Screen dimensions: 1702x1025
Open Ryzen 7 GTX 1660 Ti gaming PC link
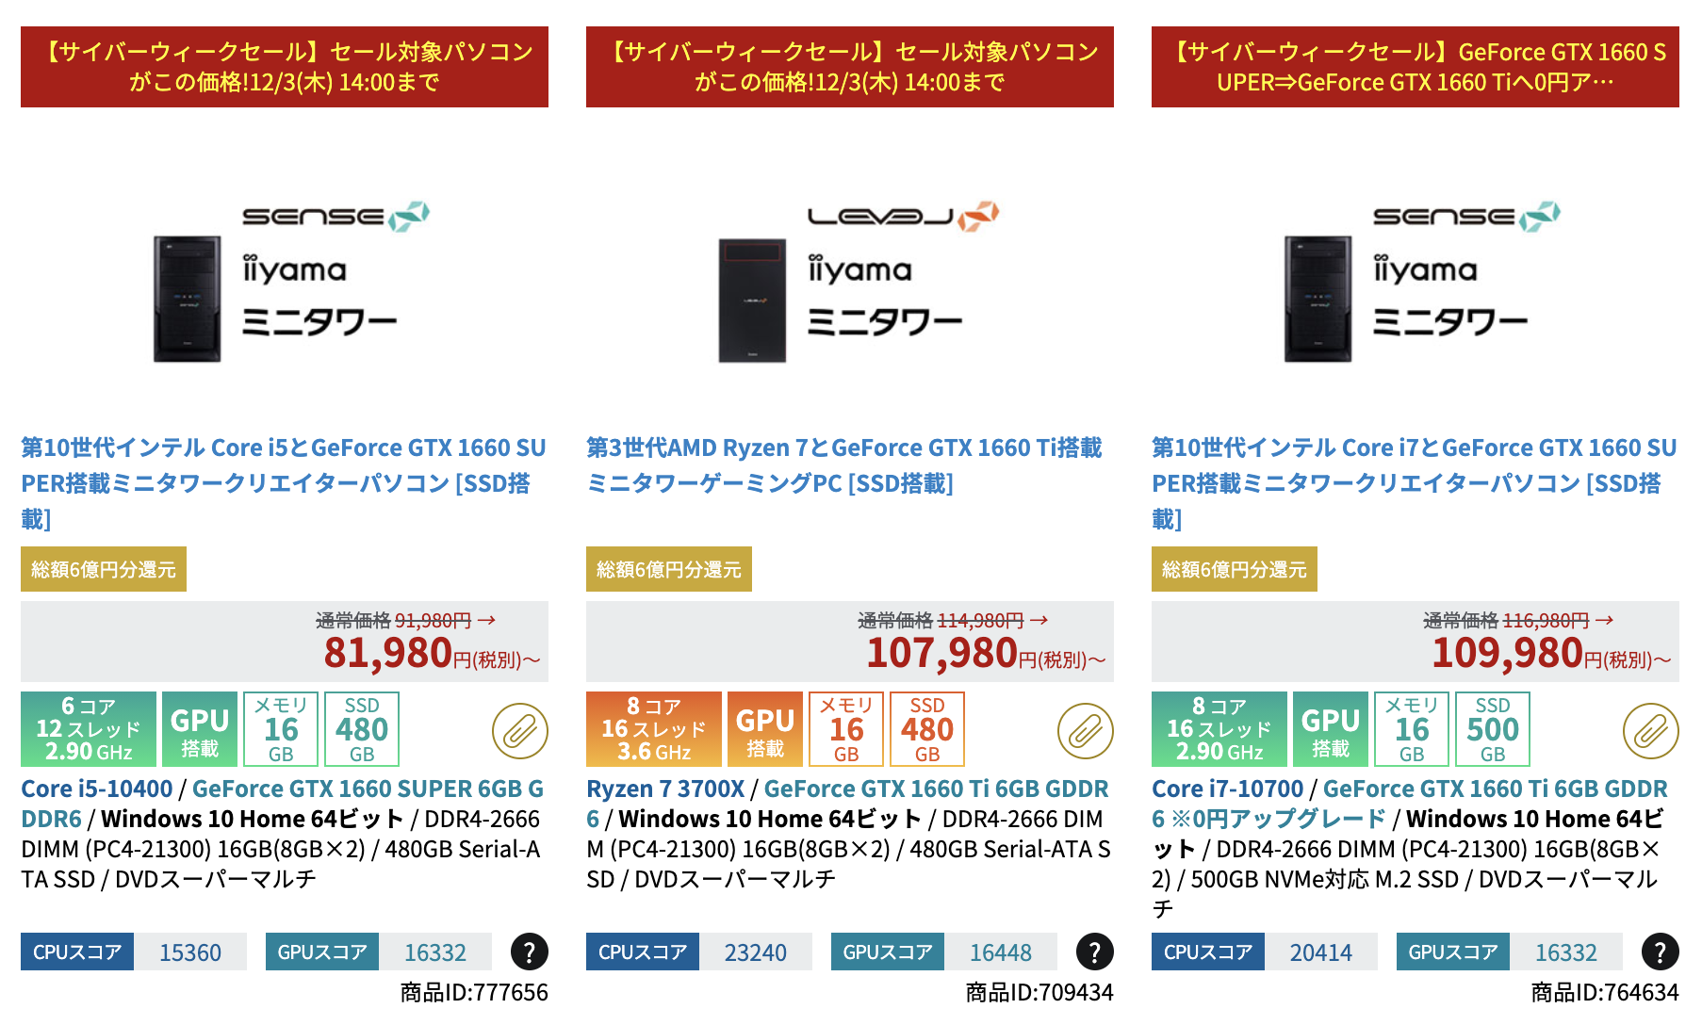pyautogui.click(x=844, y=465)
